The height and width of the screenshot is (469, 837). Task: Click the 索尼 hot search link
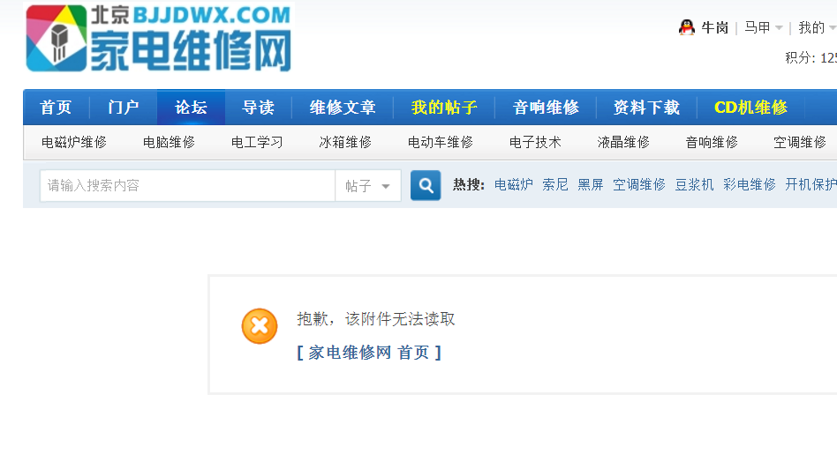click(x=555, y=185)
